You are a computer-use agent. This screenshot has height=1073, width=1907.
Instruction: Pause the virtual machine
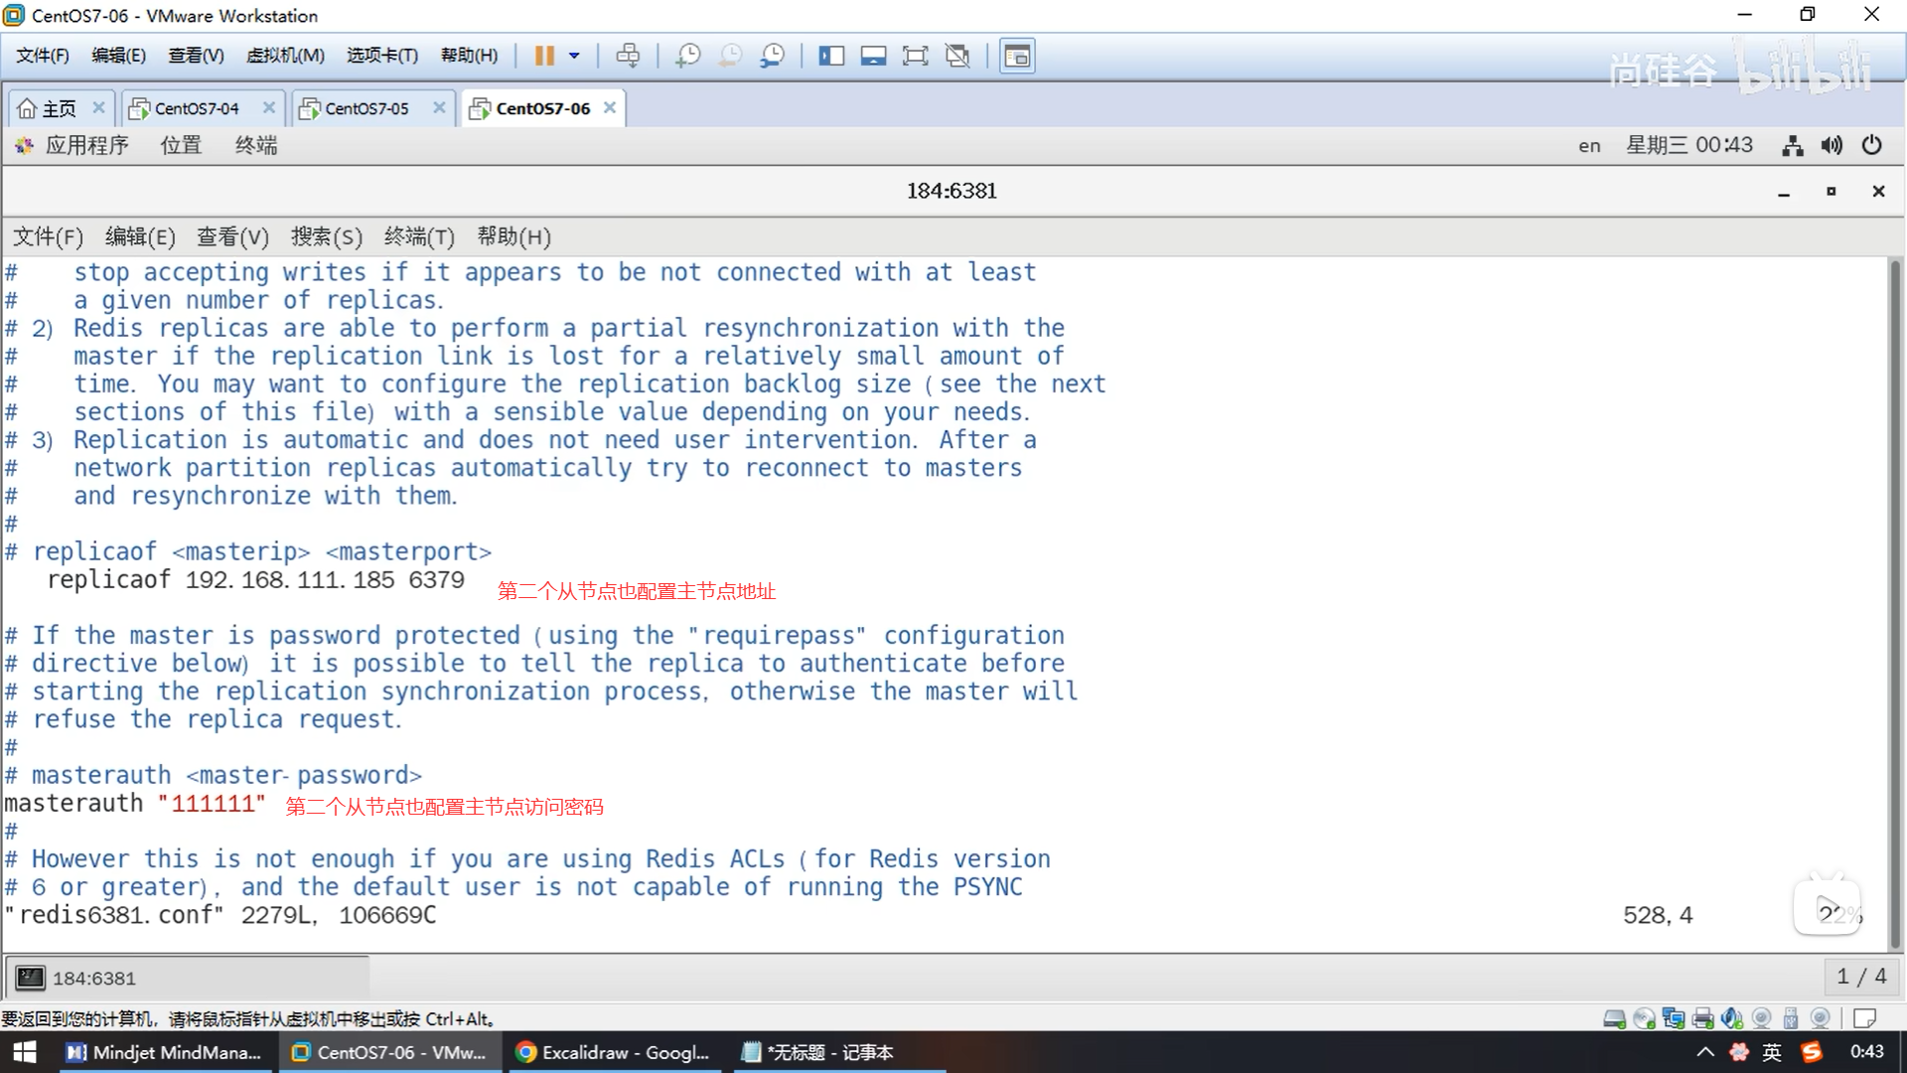[544, 56]
